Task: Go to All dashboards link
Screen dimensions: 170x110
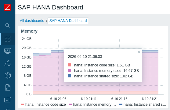Action: click(32, 21)
